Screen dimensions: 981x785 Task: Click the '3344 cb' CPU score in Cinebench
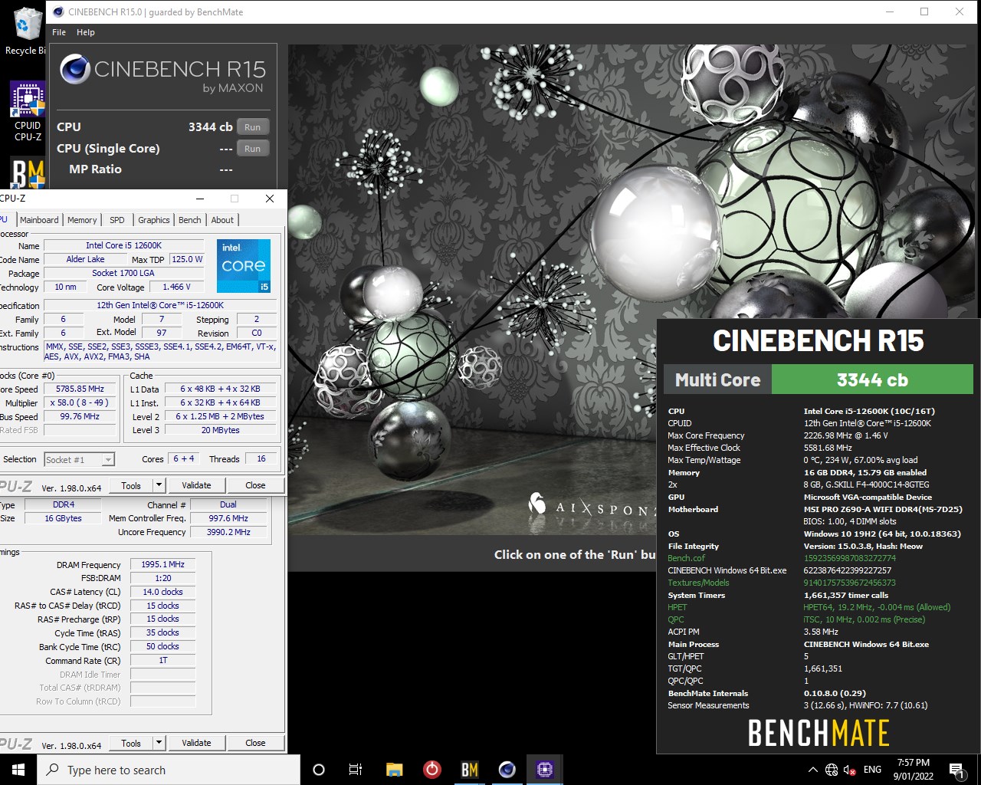tap(210, 127)
